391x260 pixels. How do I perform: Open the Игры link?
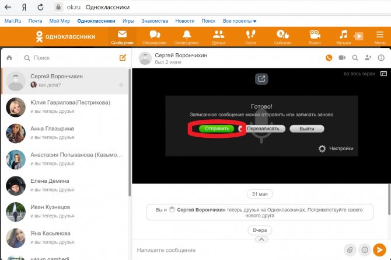point(128,21)
